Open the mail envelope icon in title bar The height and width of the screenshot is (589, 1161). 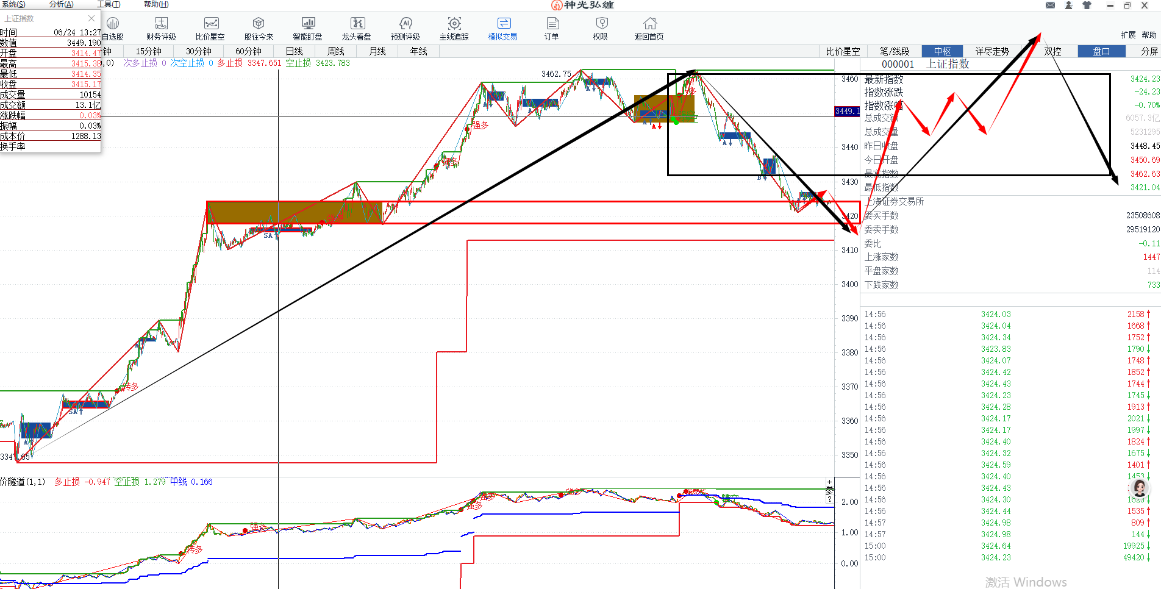[1050, 5]
